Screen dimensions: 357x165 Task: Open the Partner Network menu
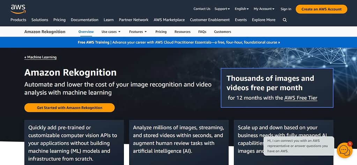pos(134,20)
